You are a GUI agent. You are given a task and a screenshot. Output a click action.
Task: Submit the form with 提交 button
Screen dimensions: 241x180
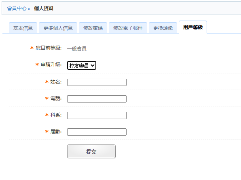pyautogui.click(x=91, y=151)
